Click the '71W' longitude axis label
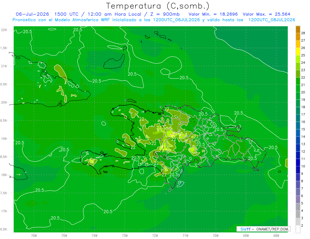This screenshot has height=239, width=310. click(185, 235)
